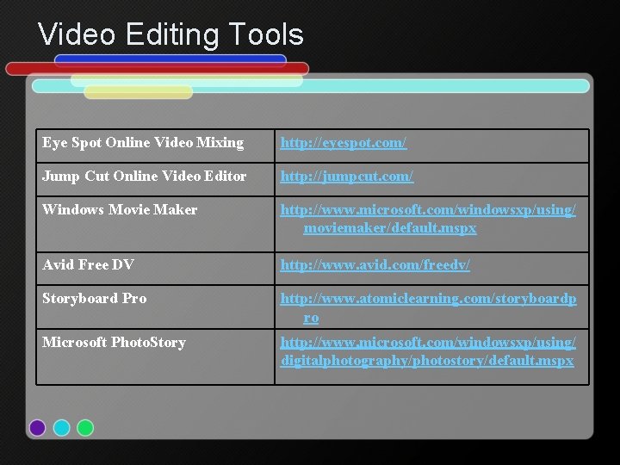The image size is (620, 465).
Task: Open the atomiclearning.com storyboardpro link
Action: 428,307
